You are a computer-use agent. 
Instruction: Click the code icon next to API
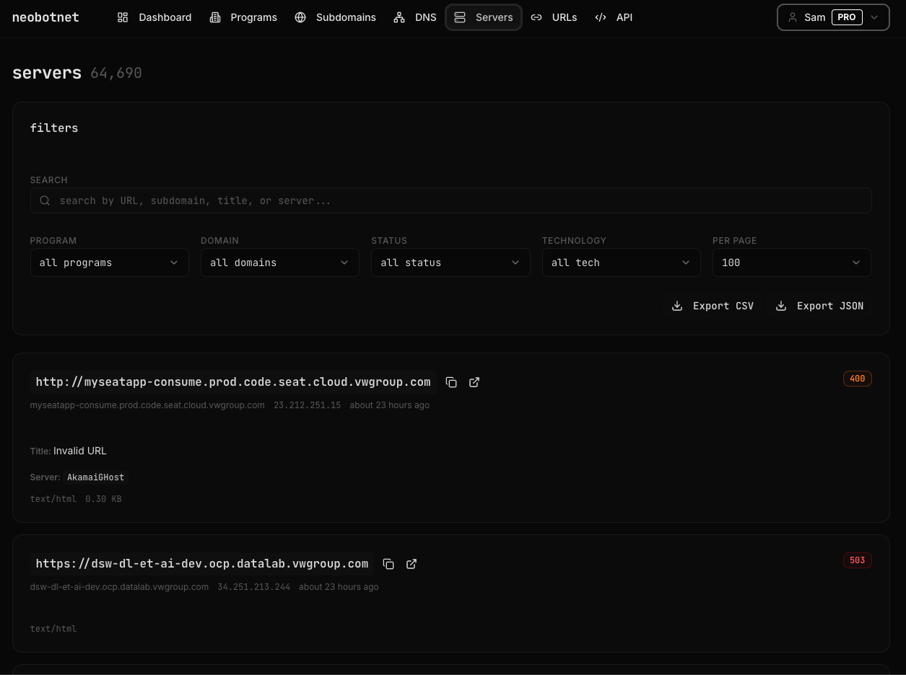[601, 17]
